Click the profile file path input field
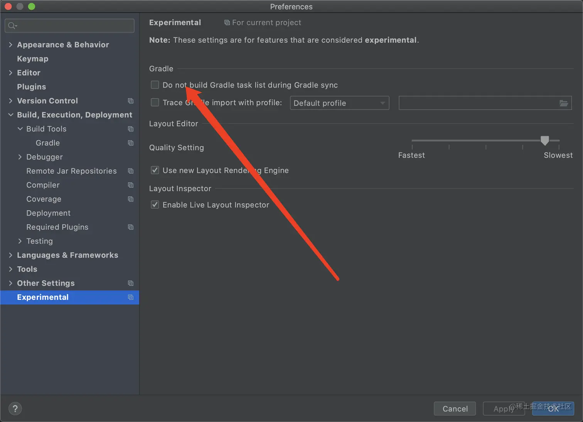Viewport: 583px width, 422px height. tap(477, 103)
